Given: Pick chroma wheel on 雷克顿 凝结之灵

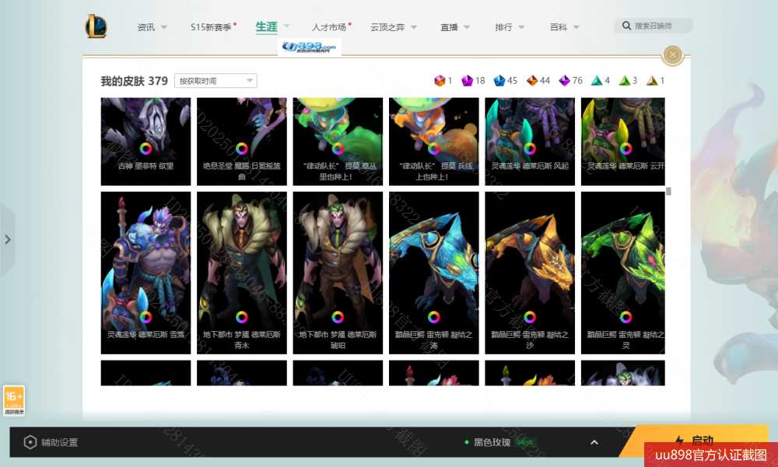Looking at the screenshot, I should (626, 317).
